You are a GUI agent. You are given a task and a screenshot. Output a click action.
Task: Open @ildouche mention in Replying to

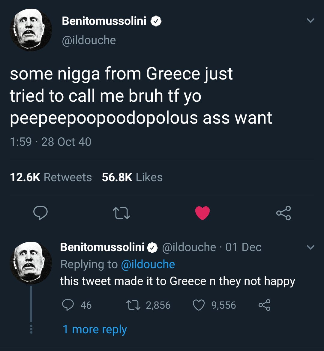[148, 264]
